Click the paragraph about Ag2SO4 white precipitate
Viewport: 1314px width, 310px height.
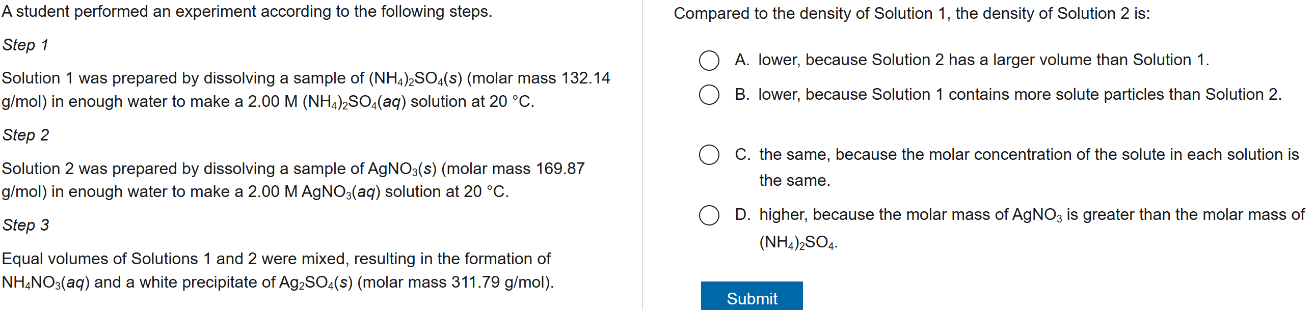(278, 270)
